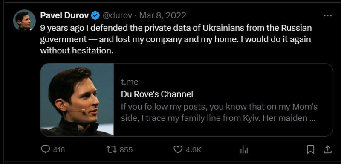The width and height of the screenshot is (341, 164).
Task: Select the card description about Kyiv family
Action: coord(219,113)
